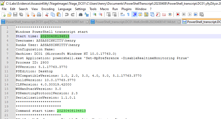Click Run Macro Multiple Times icon
221x119 pixels.
pos(195,14)
